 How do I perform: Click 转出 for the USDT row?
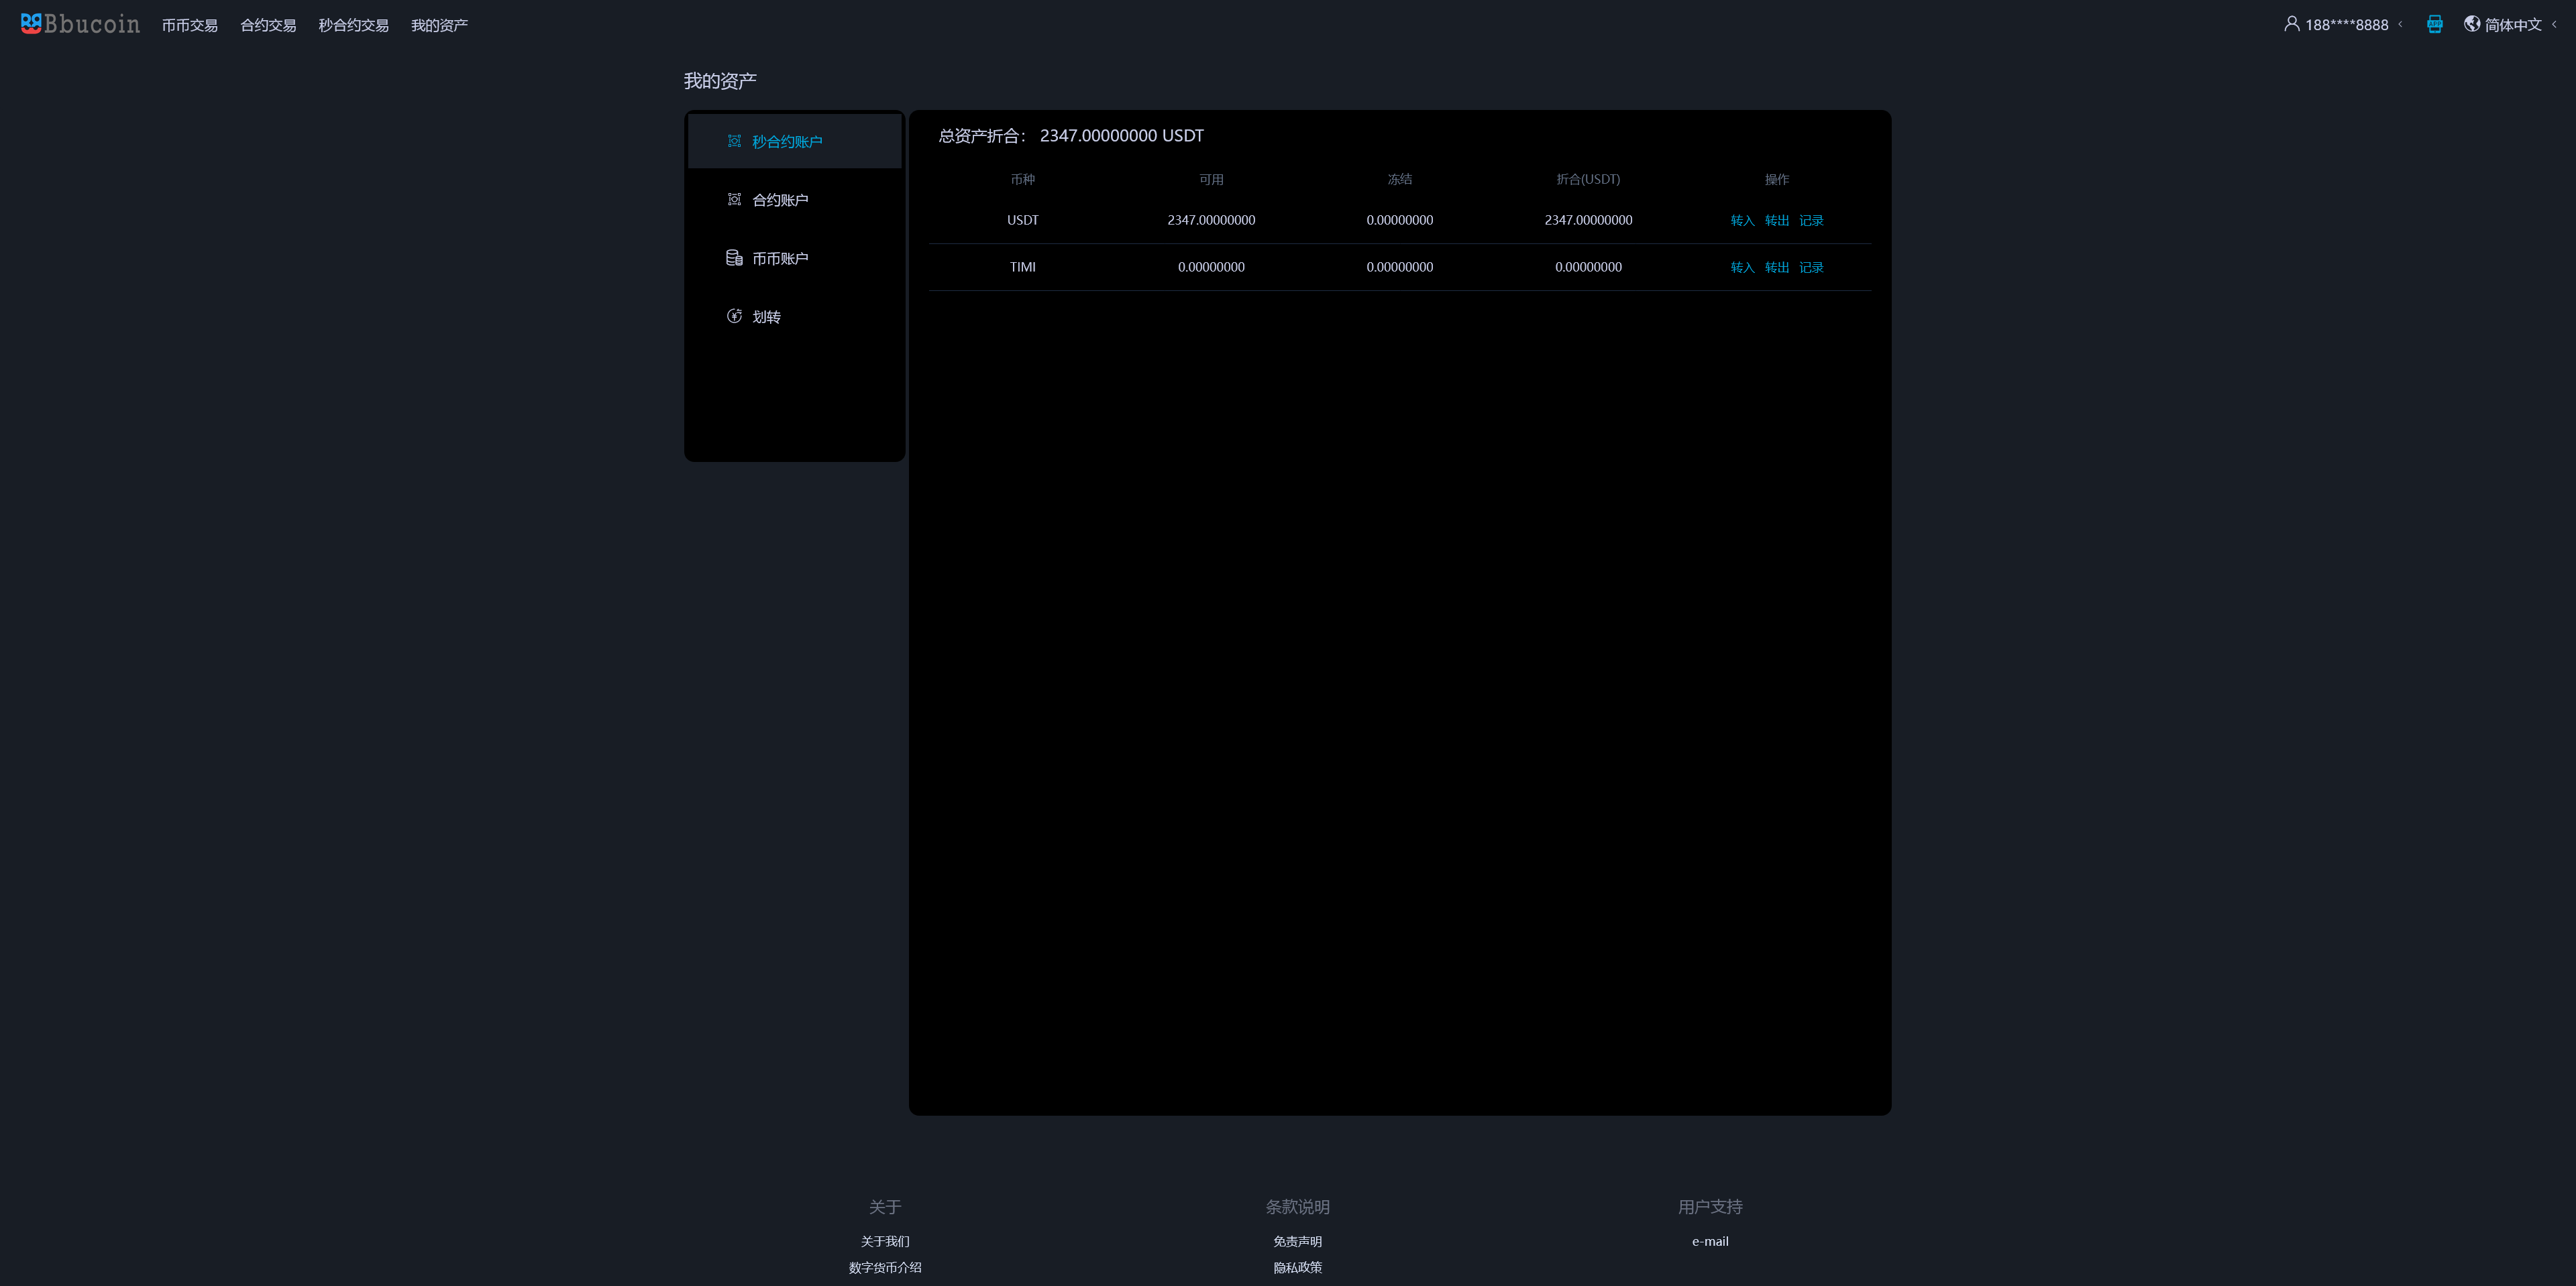(1776, 221)
